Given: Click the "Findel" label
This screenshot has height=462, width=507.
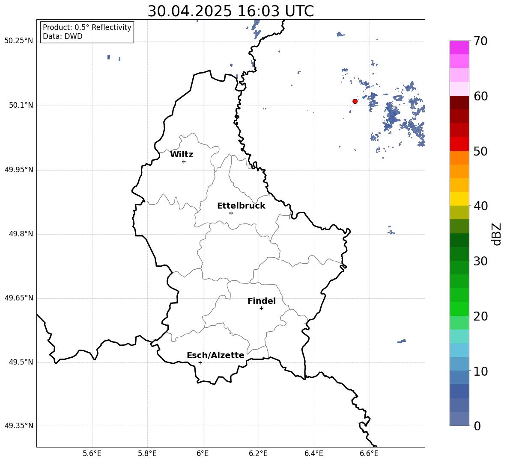Looking at the screenshot, I should pyautogui.click(x=262, y=301).
